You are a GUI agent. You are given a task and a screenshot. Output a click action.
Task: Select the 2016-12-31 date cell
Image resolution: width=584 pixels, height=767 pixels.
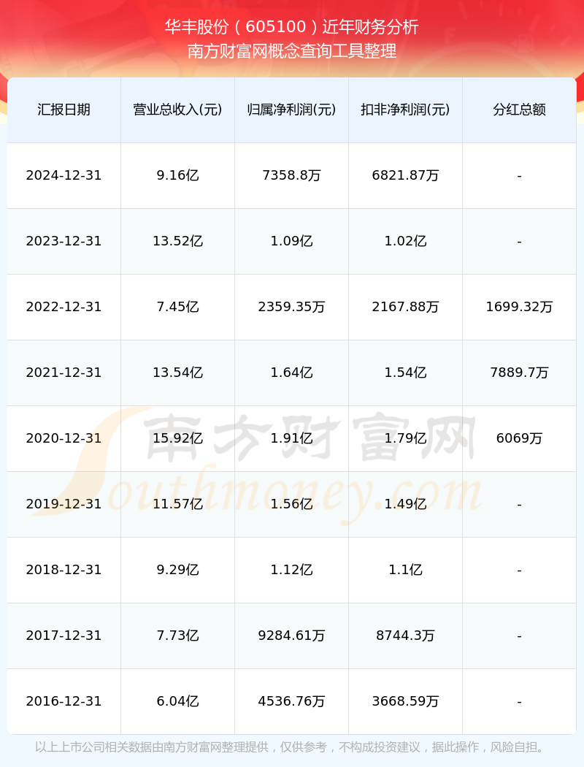(64, 701)
